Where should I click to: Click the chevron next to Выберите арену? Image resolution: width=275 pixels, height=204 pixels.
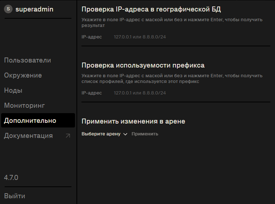pyautogui.click(x=125, y=134)
